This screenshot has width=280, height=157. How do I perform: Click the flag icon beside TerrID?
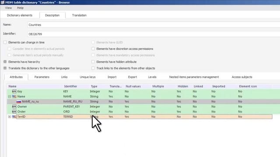14,116
